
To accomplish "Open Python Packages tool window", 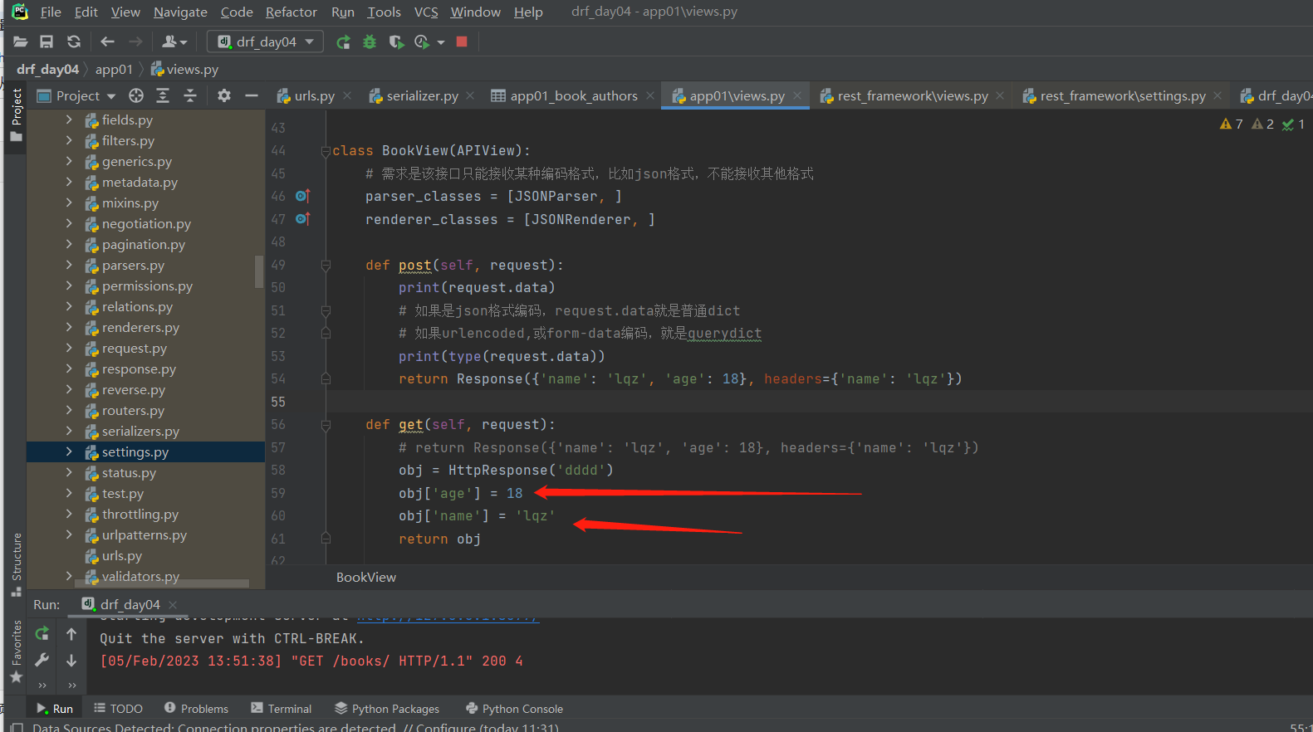I will click(387, 709).
